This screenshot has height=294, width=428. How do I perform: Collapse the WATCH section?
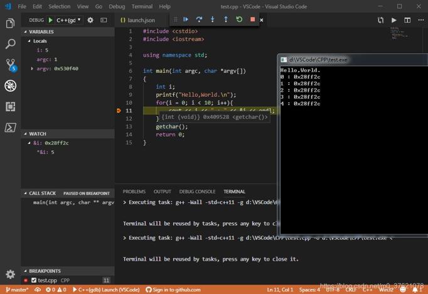click(68, 134)
